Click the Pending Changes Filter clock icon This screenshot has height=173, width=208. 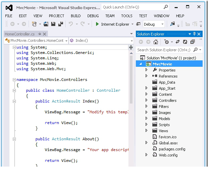tap(166, 42)
